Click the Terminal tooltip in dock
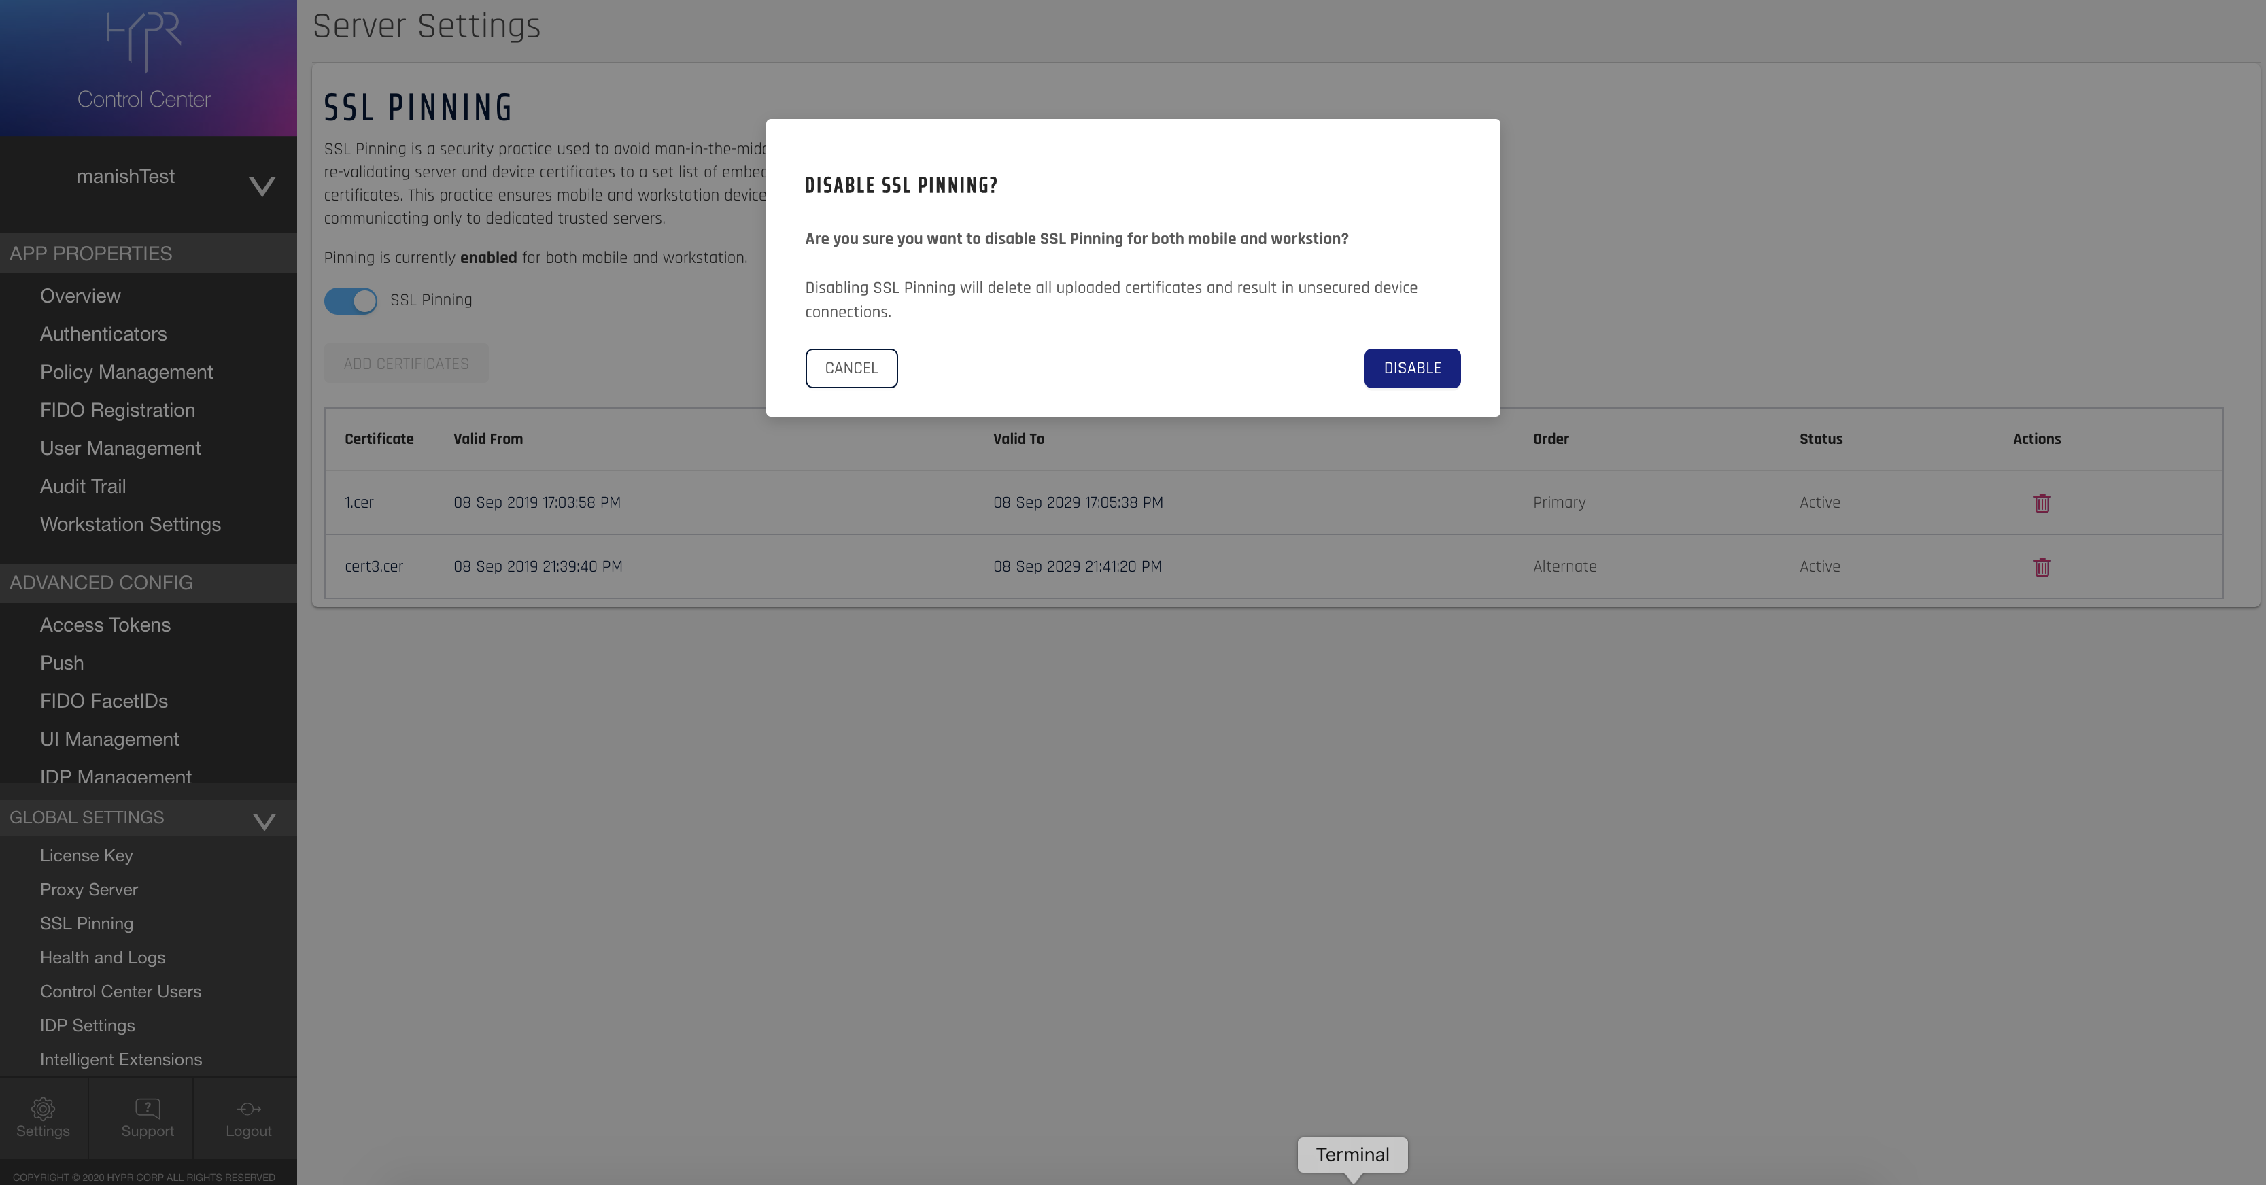2266x1185 pixels. tap(1352, 1155)
